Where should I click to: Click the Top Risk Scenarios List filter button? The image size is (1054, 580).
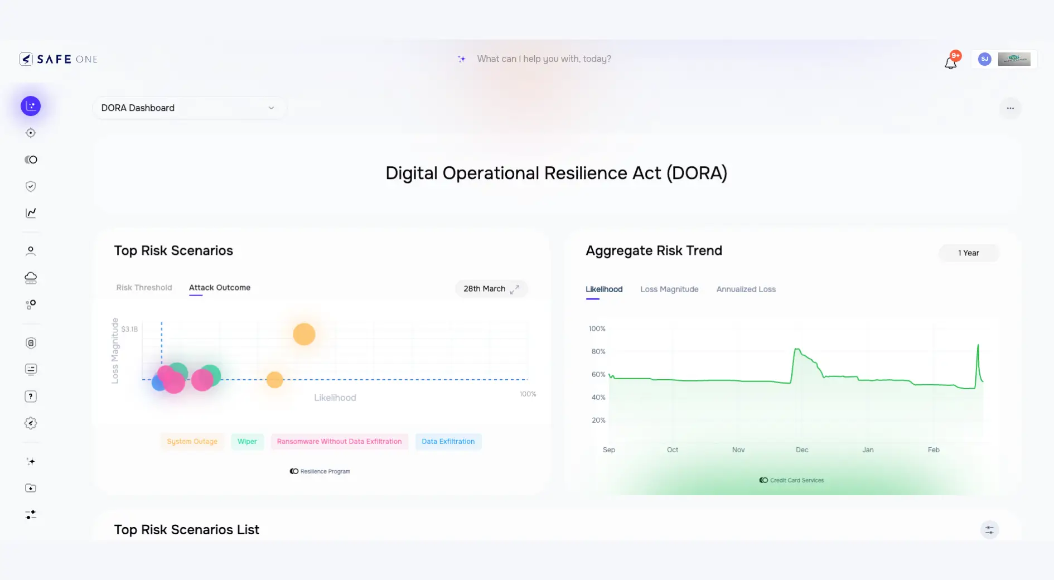pos(989,530)
